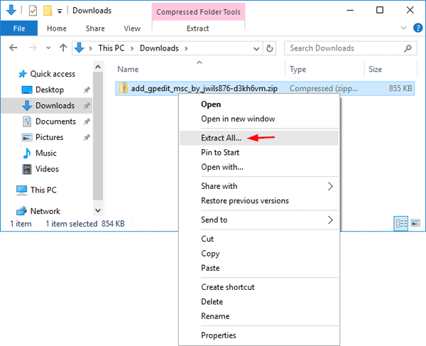Choose Properties in the context menu
This screenshot has width=426, height=346.
coord(218,335)
